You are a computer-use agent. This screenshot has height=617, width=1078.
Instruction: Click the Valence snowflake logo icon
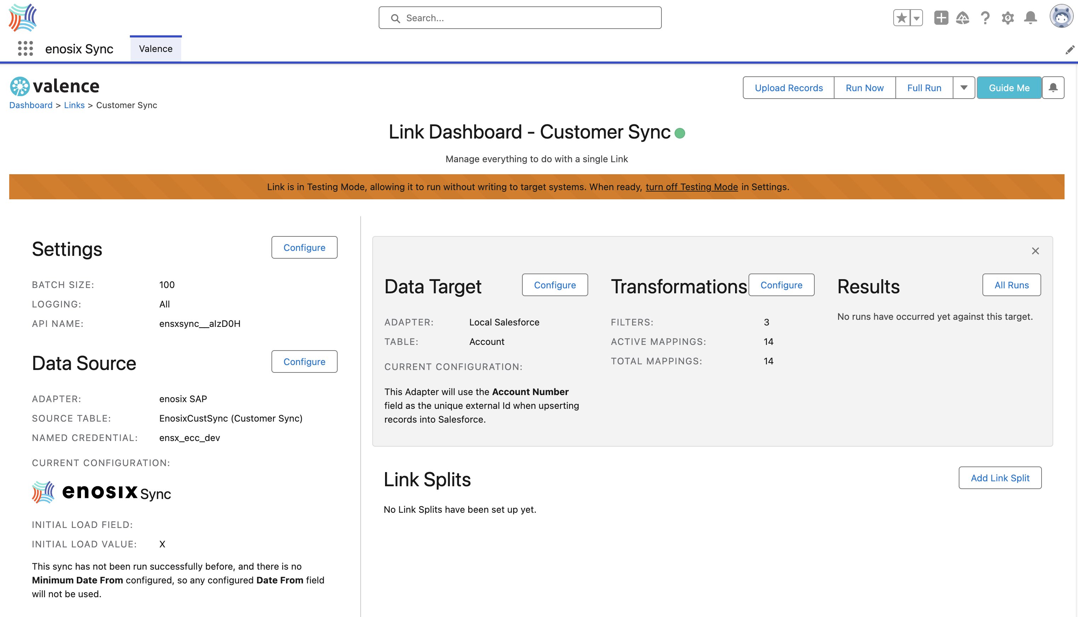19,87
